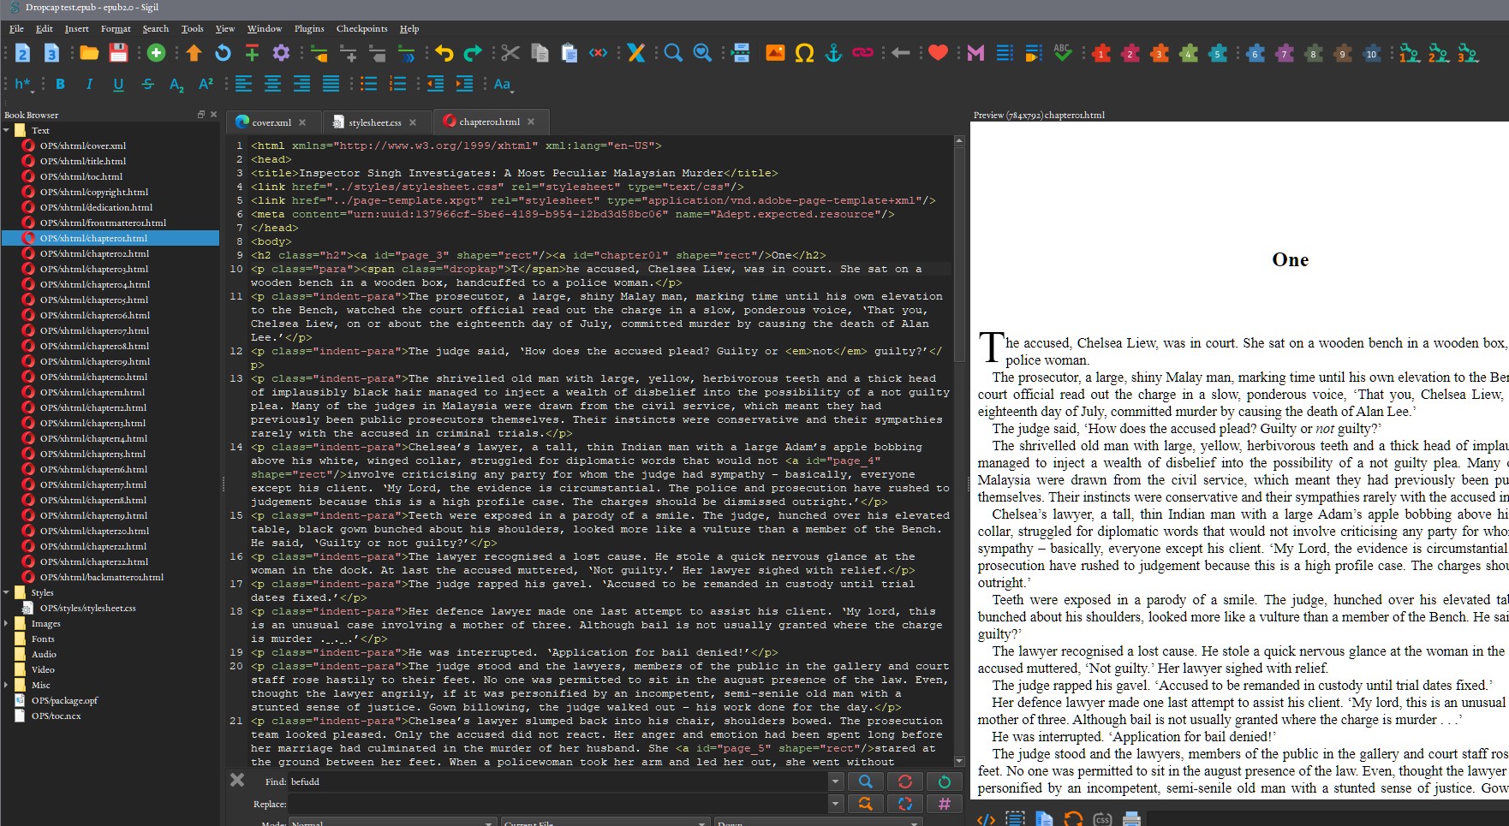Print the preview using the printer icon

[1131, 818]
